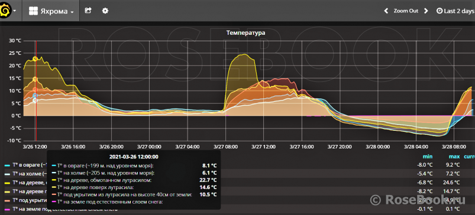Click the clock icon in time picker
475x215 pixels.
440,11
